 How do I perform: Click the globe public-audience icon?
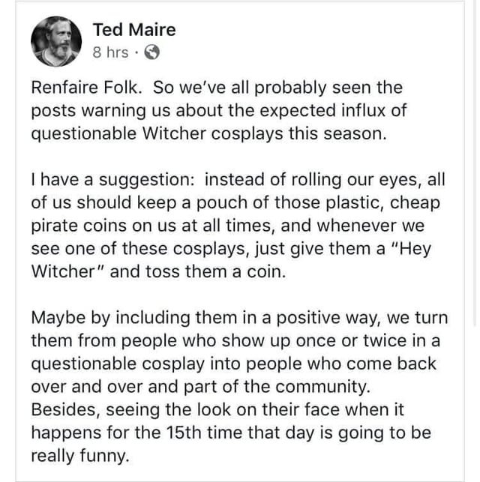(x=152, y=52)
